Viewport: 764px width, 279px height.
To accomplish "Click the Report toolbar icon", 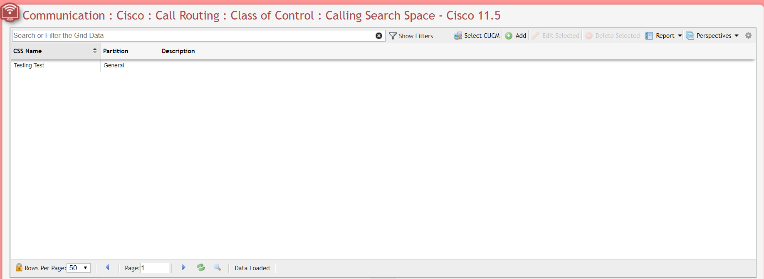I will click(x=649, y=36).
